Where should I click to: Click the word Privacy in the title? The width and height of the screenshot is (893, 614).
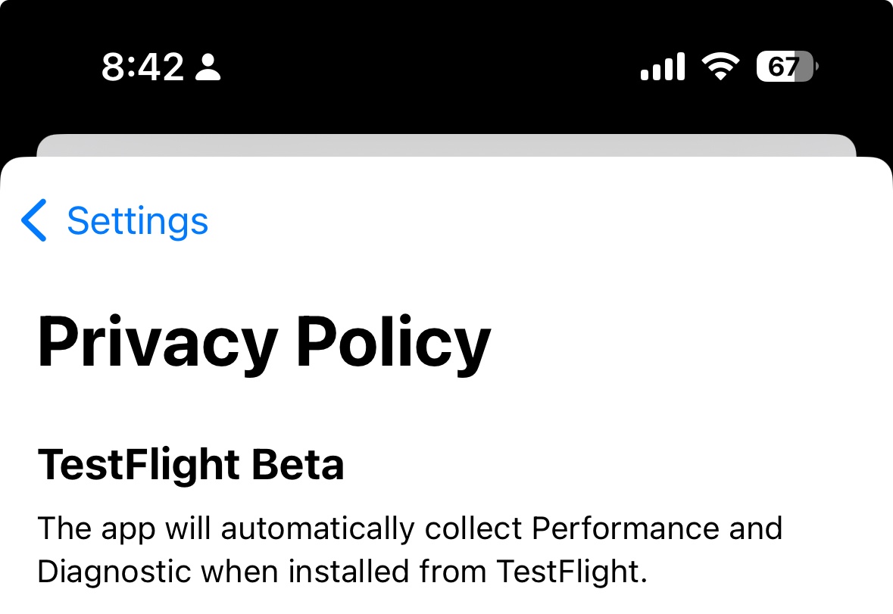pyautogui.click(x=158, y=344)
